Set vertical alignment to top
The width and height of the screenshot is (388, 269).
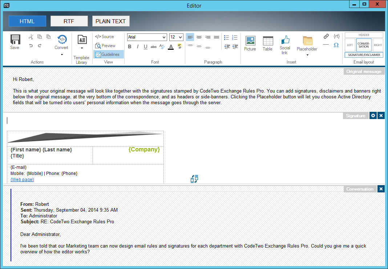click(x=190, y=46)
